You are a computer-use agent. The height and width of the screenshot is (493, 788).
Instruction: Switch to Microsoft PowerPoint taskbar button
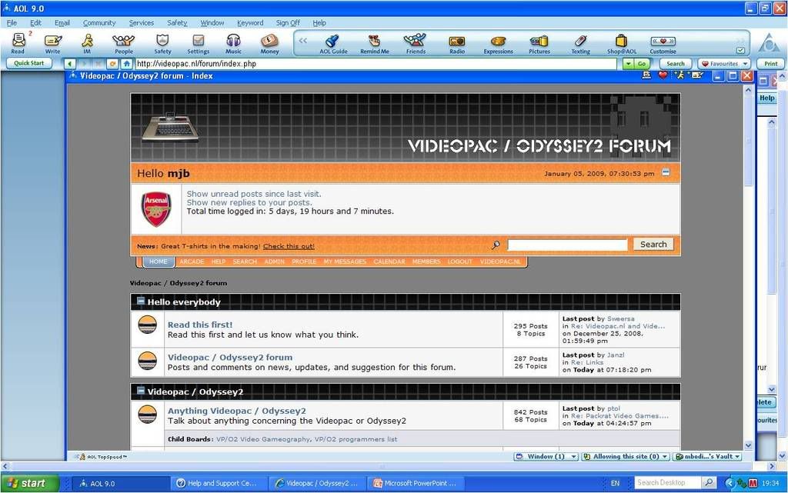(x=416, y=484)
